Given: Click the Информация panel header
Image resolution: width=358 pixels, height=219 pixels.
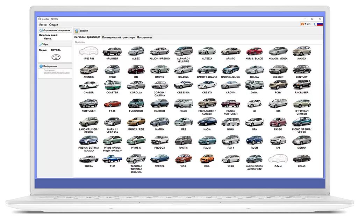Looking at the screenshot, I should [x=55, y=66].
